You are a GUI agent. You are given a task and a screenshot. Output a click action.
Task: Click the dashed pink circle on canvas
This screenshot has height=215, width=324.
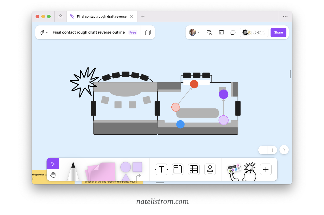(176, 107)
